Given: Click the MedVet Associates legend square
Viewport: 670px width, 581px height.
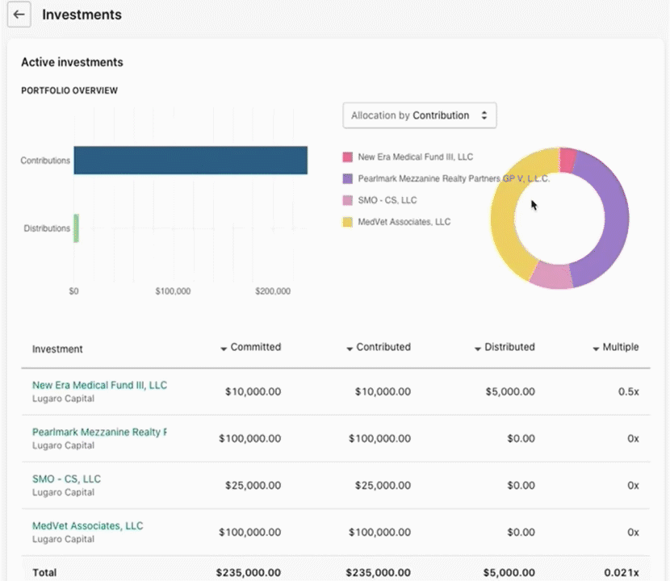Looking at the screenshot, I should [x=345, y=221].
